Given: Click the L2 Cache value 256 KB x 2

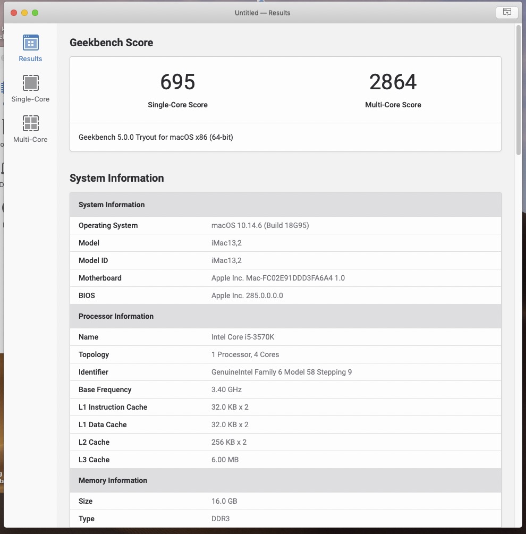Looking at the screenshot, I should [229, 443].
